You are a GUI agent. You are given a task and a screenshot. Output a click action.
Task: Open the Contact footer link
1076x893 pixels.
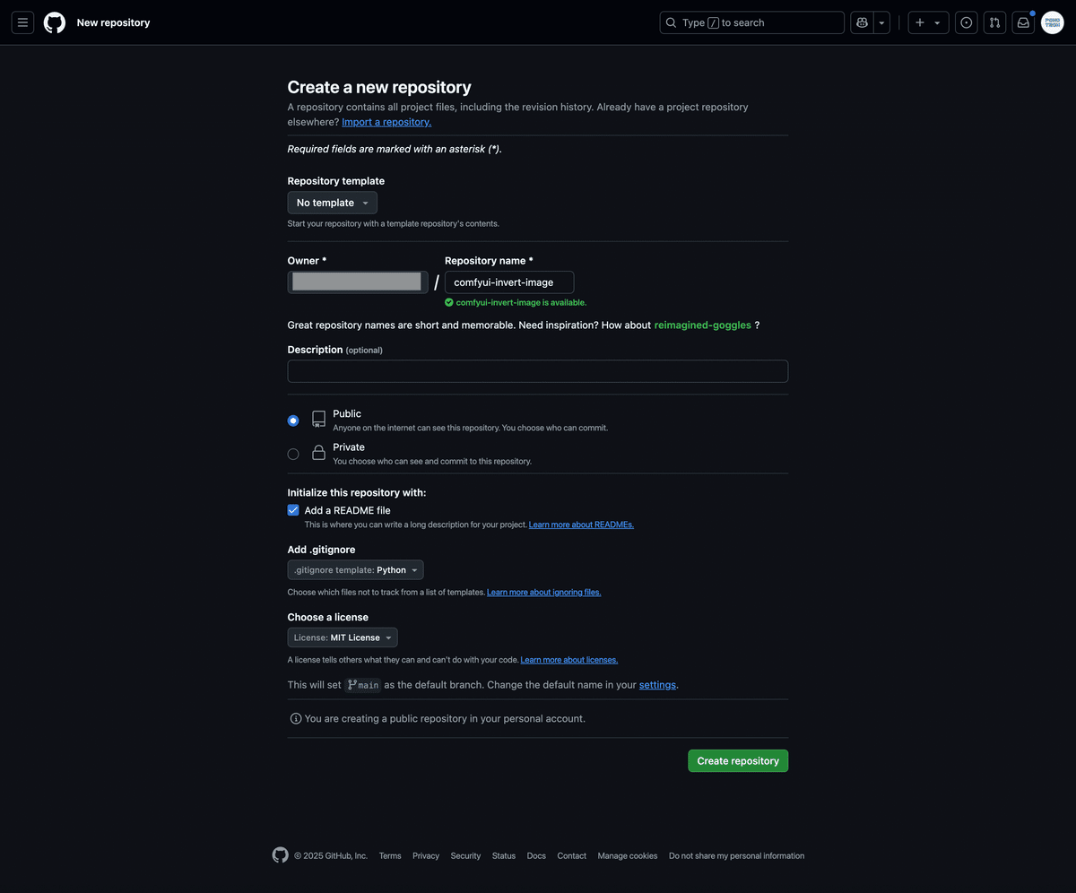tap(572, 856)
